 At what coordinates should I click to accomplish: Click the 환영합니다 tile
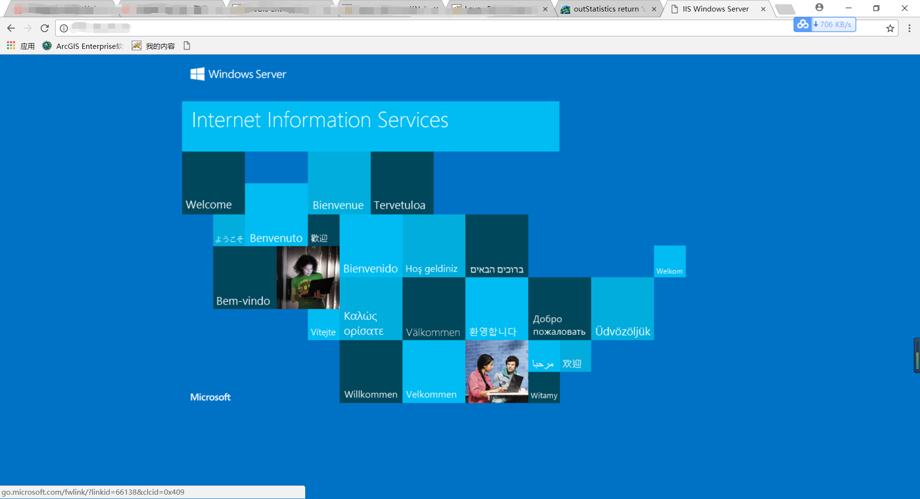pyautogui.click(x=497, y=309)
